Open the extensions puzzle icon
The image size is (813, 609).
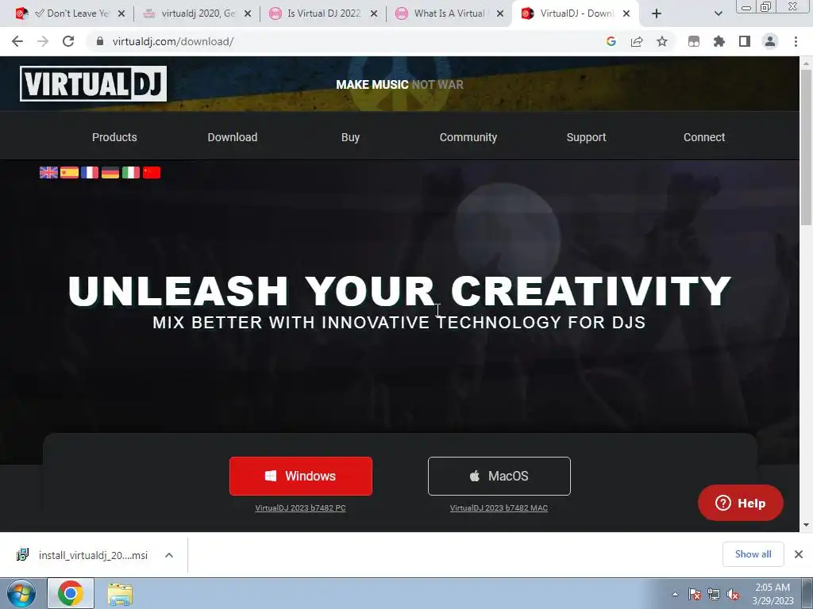(x=719, y=41)
